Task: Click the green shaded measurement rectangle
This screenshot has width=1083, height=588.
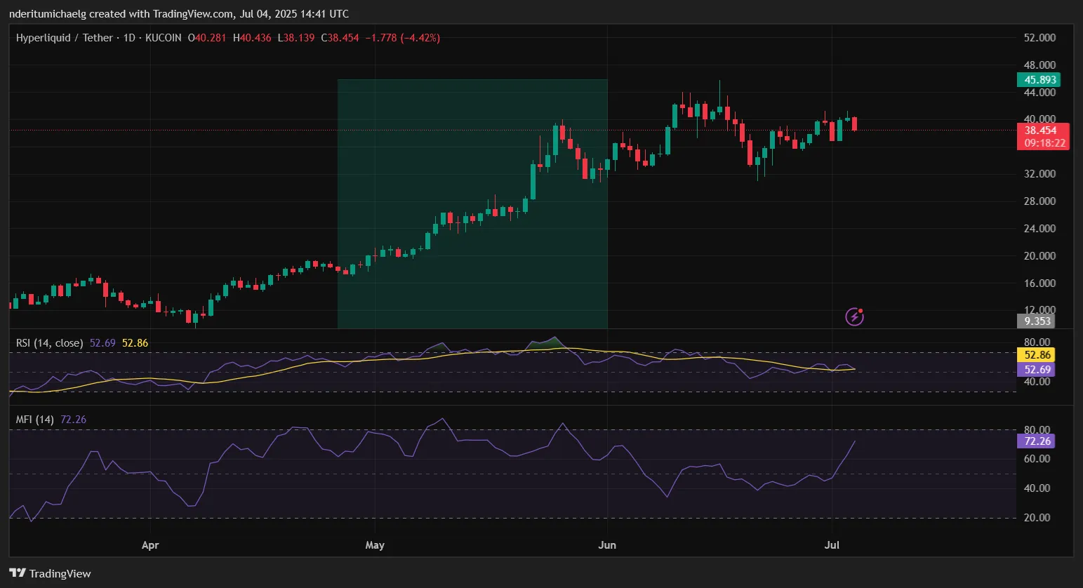Action: click(x=472, y=203)
